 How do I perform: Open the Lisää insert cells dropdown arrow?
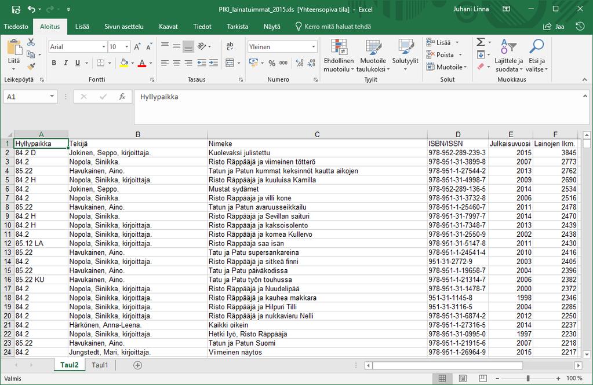click(457, 42)
